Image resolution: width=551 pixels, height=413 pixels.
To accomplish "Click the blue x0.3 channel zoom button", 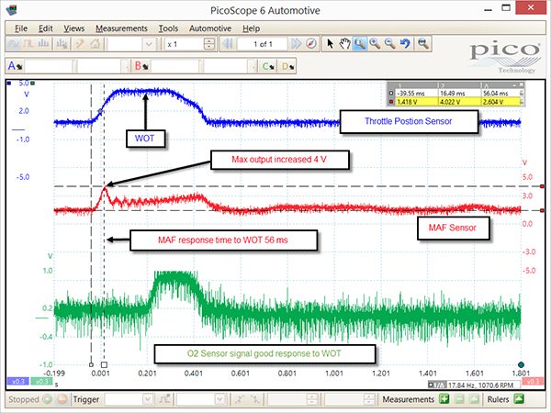I will click(x=18, y=382).
